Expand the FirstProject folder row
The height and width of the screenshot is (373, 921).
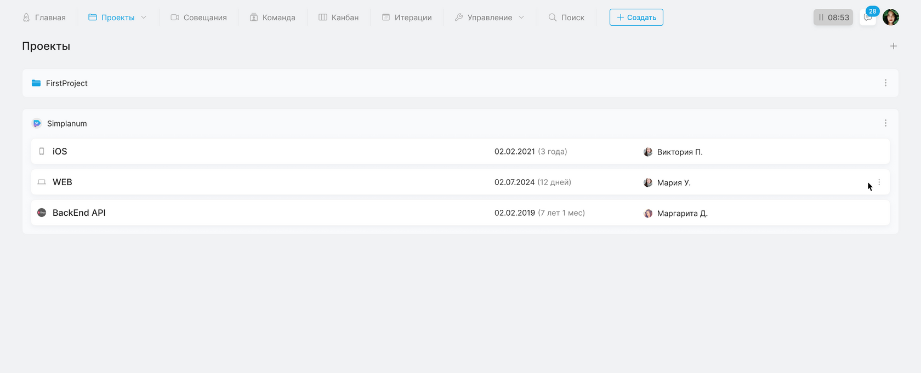tap(67, 83)
